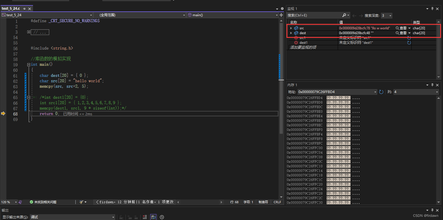Close the test_5_24.c tab
This screenshot has height=220, width=443.
coord(30,9)
